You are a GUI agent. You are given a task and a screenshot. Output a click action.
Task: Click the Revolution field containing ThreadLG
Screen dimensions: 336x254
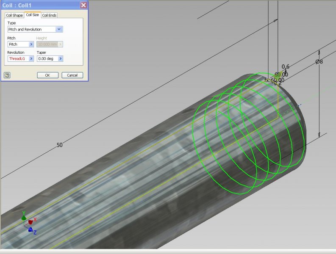point(18,59)
